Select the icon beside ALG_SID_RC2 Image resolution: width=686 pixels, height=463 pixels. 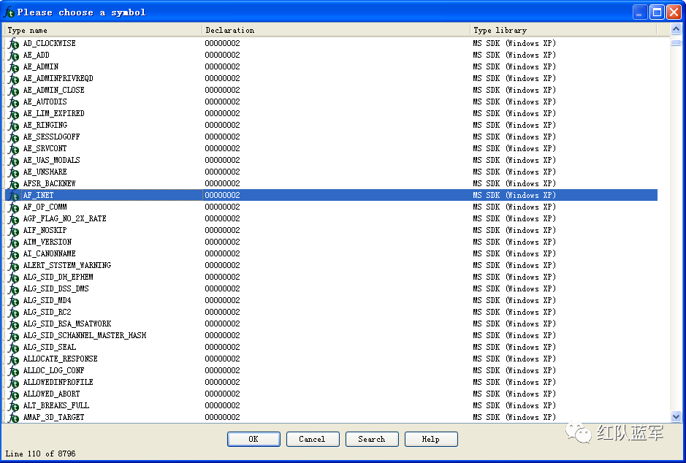[x=14, y=313]
